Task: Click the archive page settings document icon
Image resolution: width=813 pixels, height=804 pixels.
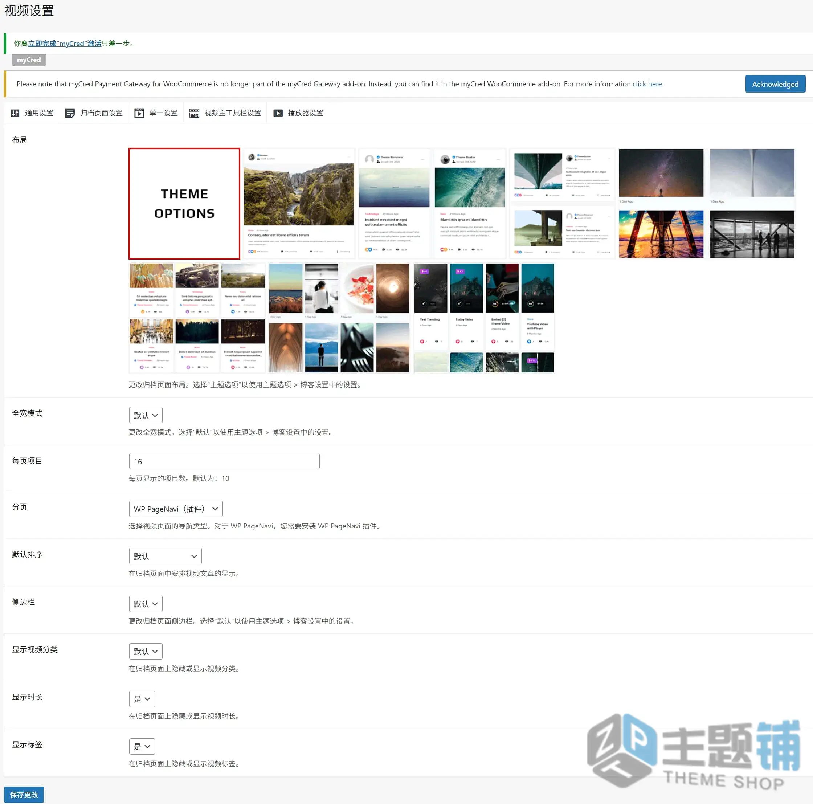Action: click(70, 113)
